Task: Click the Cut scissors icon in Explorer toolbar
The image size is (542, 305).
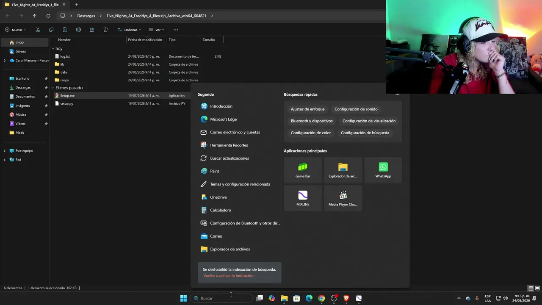Action: click(38, 30)
